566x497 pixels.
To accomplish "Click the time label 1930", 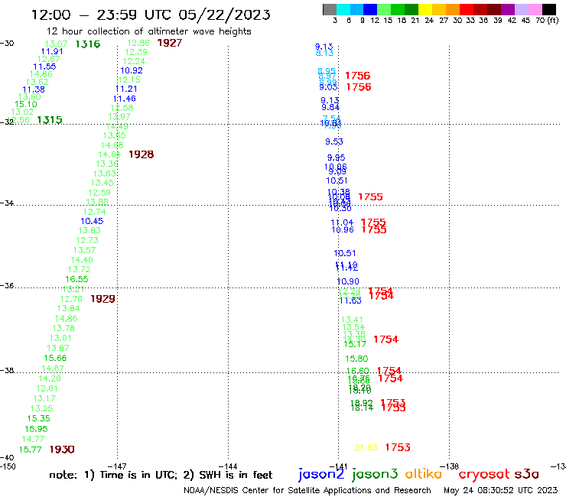I will [x=62, y=450].
